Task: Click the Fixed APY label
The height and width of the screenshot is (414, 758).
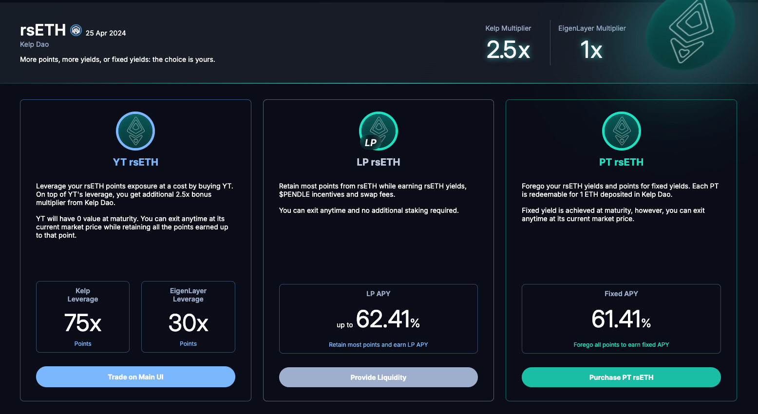Action: pyautogui.click(x=621, y=294)
